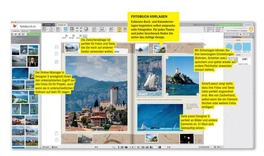Screen dimensions: 264x156
Task: Click the crop frame icon right of lightbulb
Action: [125, 29]
